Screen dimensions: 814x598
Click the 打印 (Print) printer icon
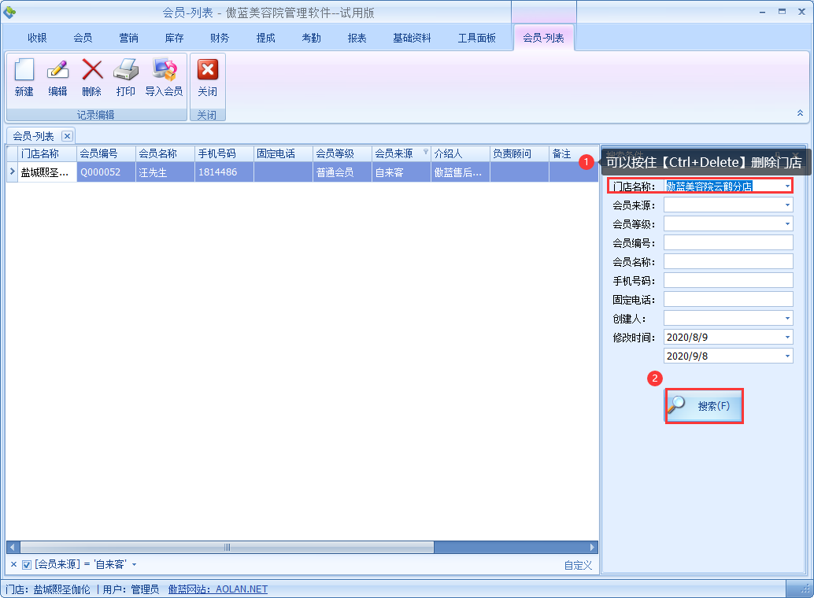(126, 71)
